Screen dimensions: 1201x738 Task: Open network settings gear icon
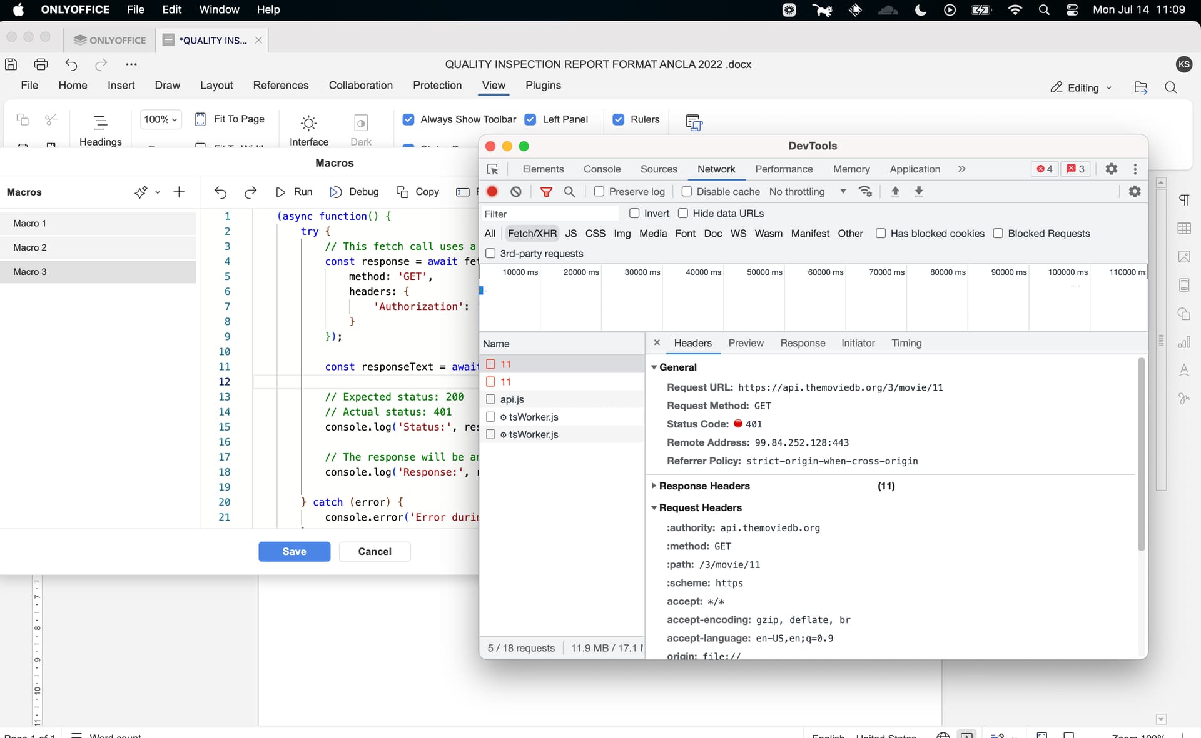(1135, 192)
